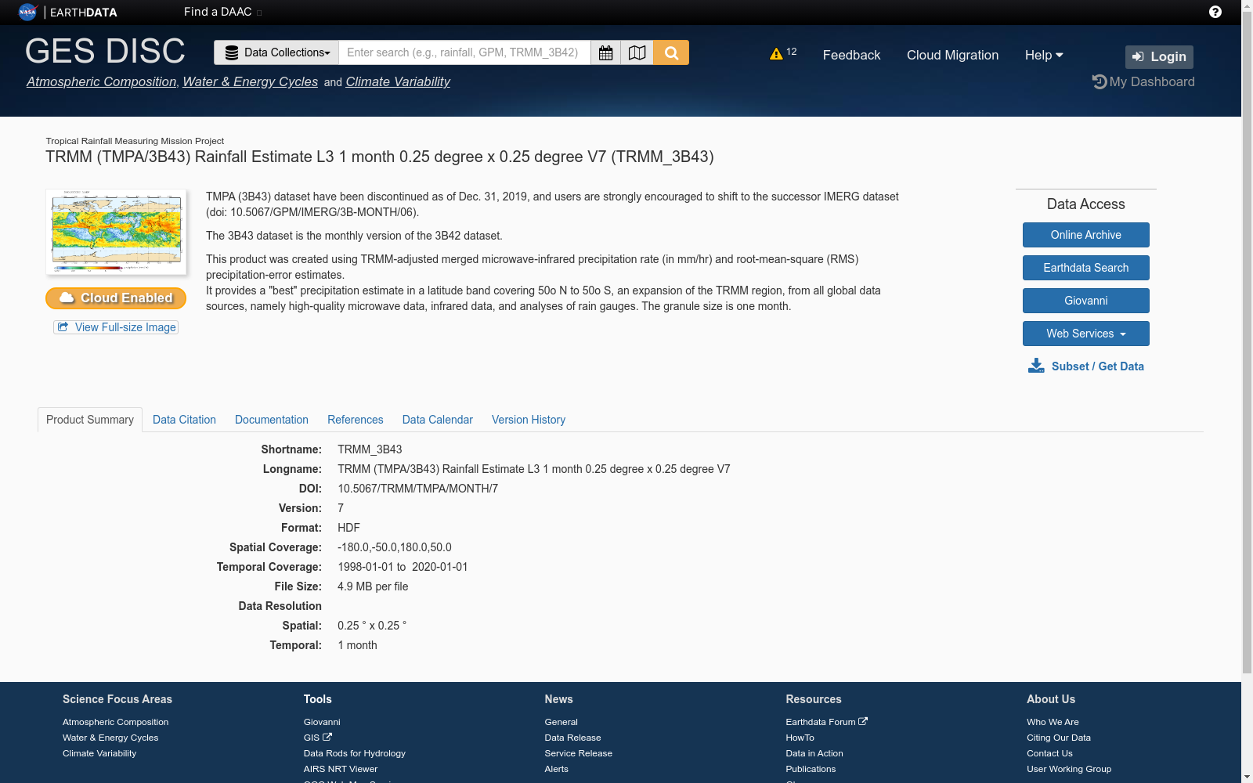Open the General news link
1253x783 pixels.
tap(562, 722)
